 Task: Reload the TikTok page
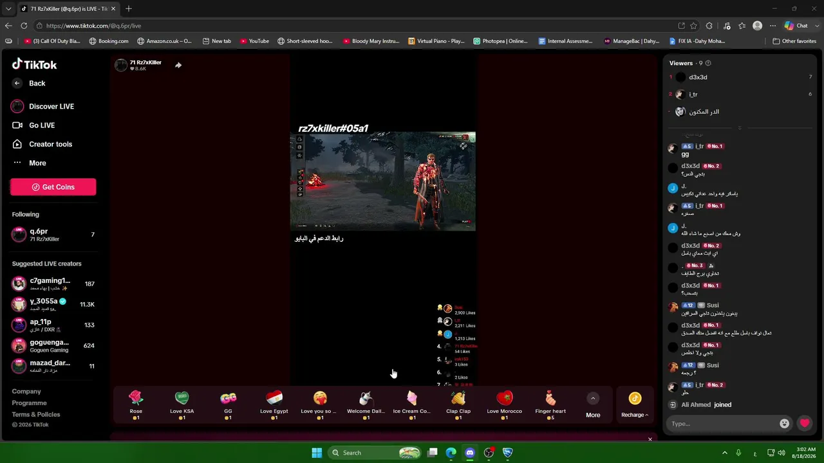pyautogui.click(x=24, y=26)
